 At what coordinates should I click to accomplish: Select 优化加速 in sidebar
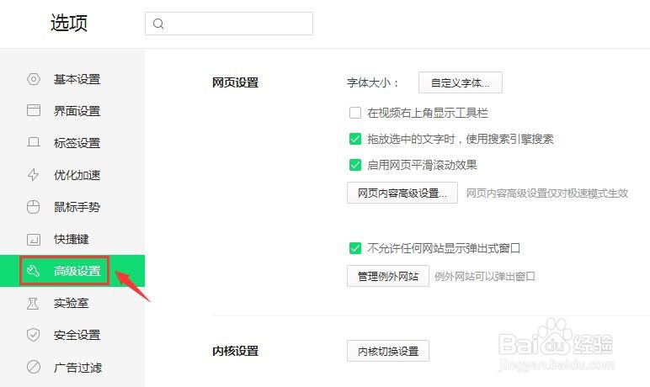coord(72,175)
